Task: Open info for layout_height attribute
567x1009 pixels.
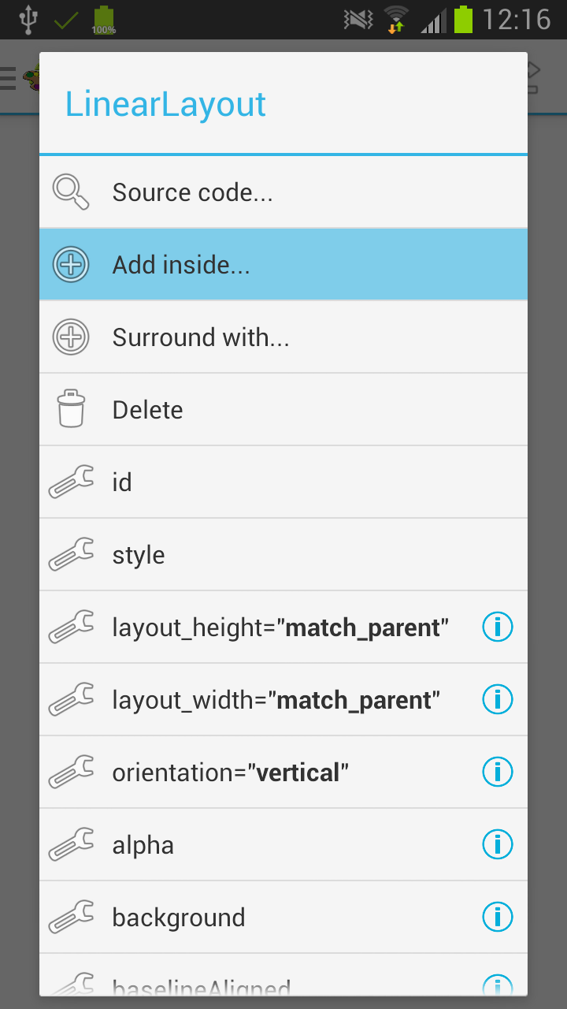Action: 497,627
